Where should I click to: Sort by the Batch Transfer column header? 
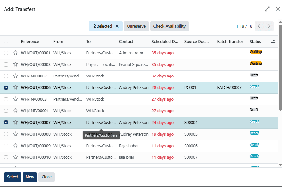pyautogui.click(x=230, y=41)
